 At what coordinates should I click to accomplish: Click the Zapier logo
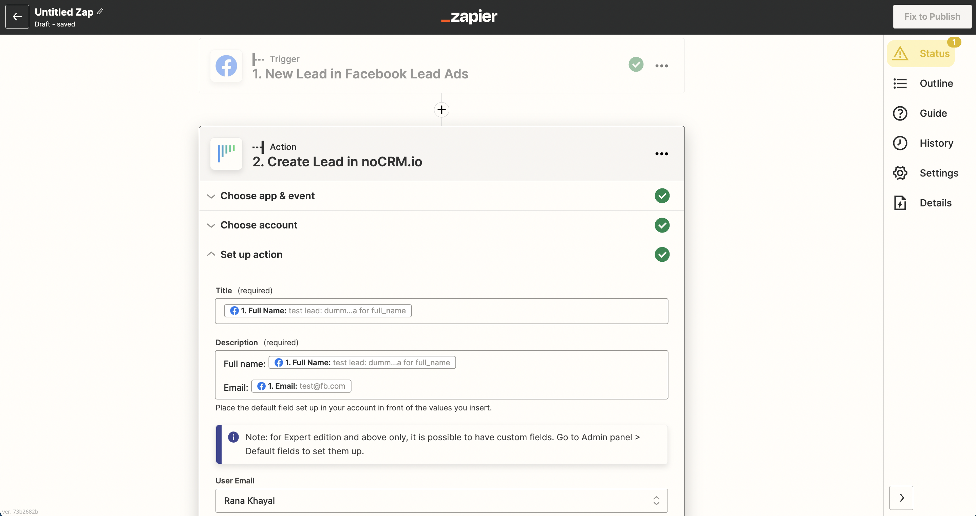tap(469, 17)
